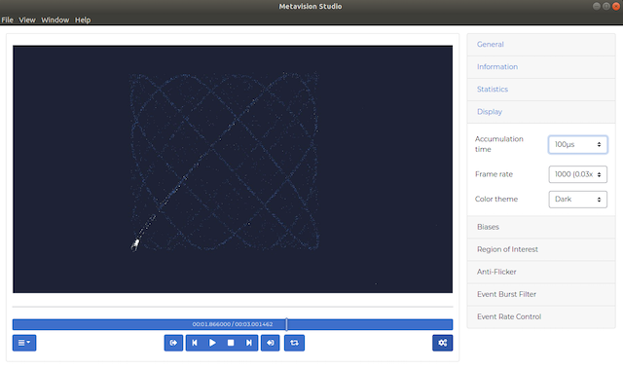Image resolution: width=623 pixels, height=369 pixels.
Task: Open the Help menu
Action: click(83, 19)
